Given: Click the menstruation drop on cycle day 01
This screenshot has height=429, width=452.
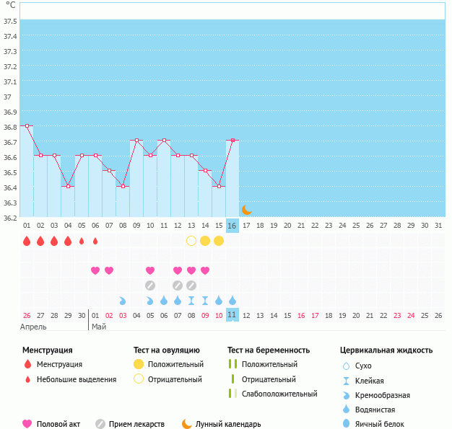Looking at the screenshot, I should click(x=27, y=241).
